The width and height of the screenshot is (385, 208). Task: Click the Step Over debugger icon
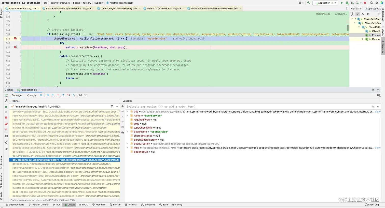(x=48, y=95)
